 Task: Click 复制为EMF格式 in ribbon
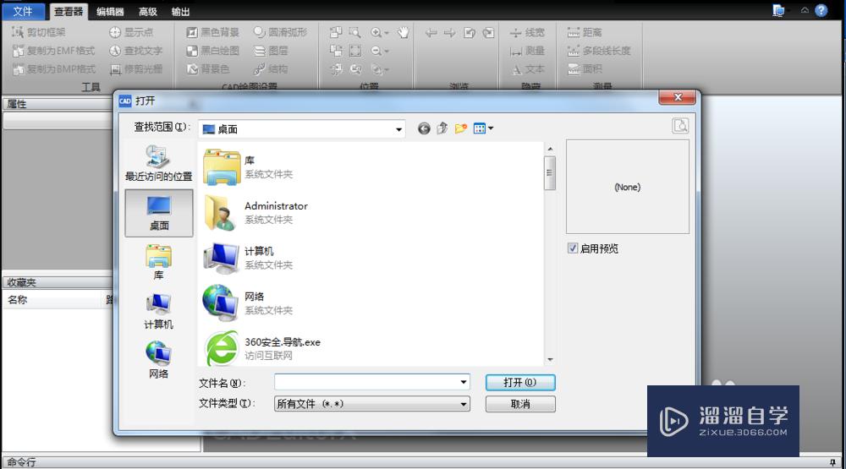pyautogui.click(x=53, y=51)
